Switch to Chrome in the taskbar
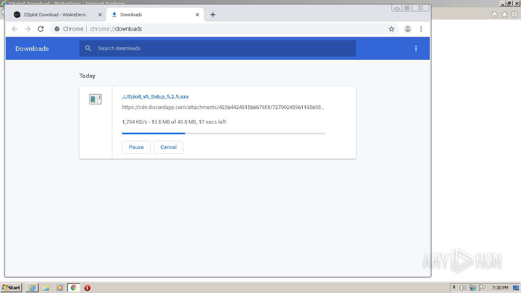 (x=74, y=288)
